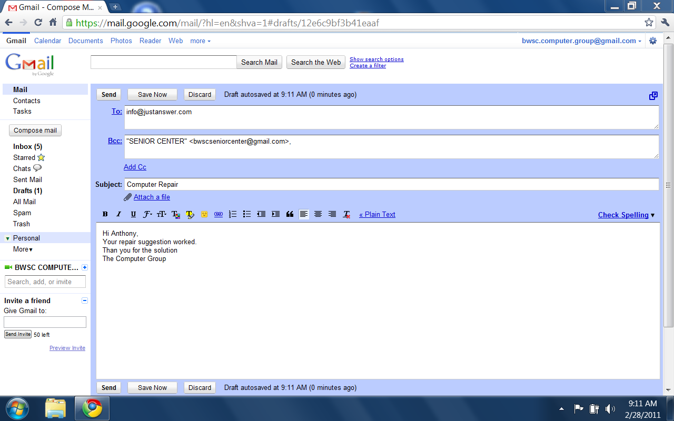Apply quote formatting to text

point(290,214)
